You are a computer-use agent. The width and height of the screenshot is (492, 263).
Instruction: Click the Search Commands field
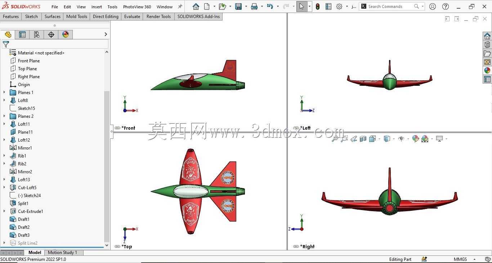[x=390, y=6]
